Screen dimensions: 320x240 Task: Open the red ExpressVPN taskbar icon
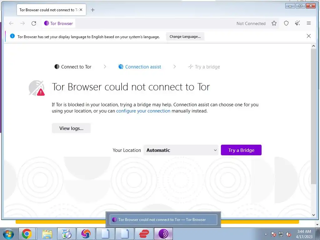tap(144, 234)
